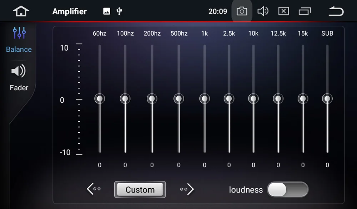Click the 200hz slider knob
Image resolution: width=357 pixels, height=209 pixels.
(x=152, y=99)
